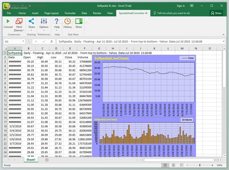Expand the Help dropdown arrow

(56, 30)
